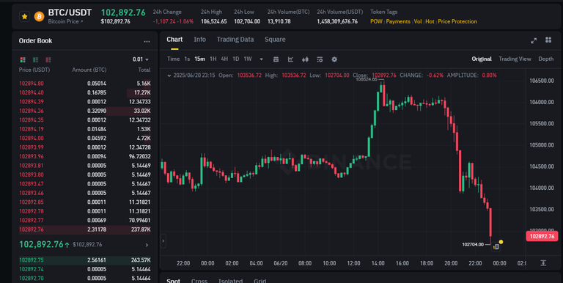Open the technical indicators chart icon

[290, 59]
